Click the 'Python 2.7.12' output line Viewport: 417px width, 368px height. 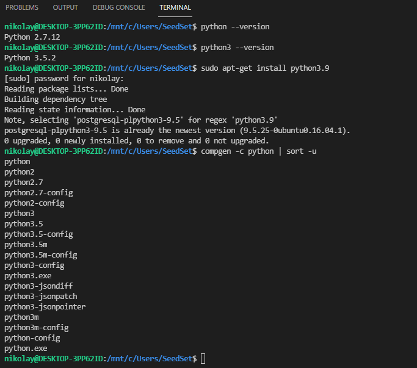(32, 37)
